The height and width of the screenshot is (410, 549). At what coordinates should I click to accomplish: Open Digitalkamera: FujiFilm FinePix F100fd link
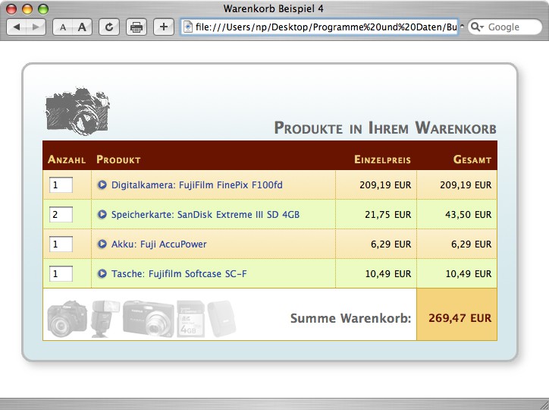pyautogui.click(x=196, y=184)
